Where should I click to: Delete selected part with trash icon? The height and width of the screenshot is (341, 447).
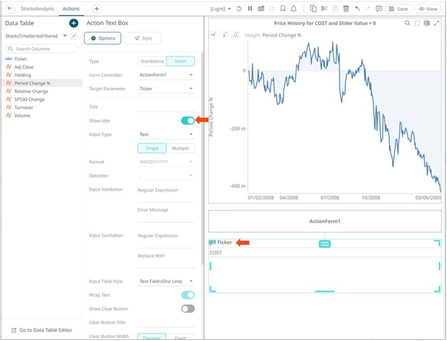pos(346,9)
